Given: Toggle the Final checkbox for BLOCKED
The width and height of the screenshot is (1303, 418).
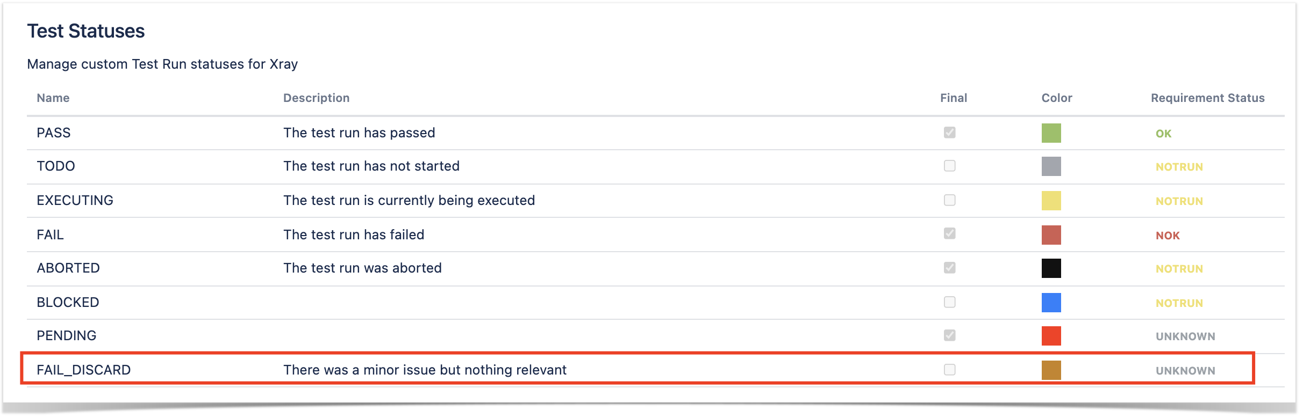Looking at the screenshot, I should tap(950, 302).
